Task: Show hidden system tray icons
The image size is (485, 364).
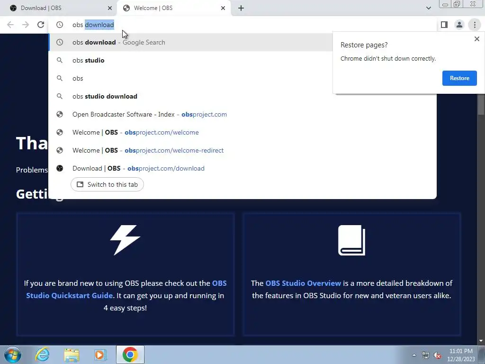Action: pos(414,355)
